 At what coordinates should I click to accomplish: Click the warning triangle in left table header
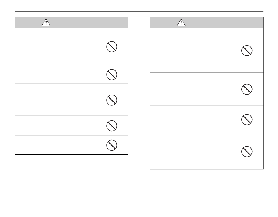pos(46,23)
